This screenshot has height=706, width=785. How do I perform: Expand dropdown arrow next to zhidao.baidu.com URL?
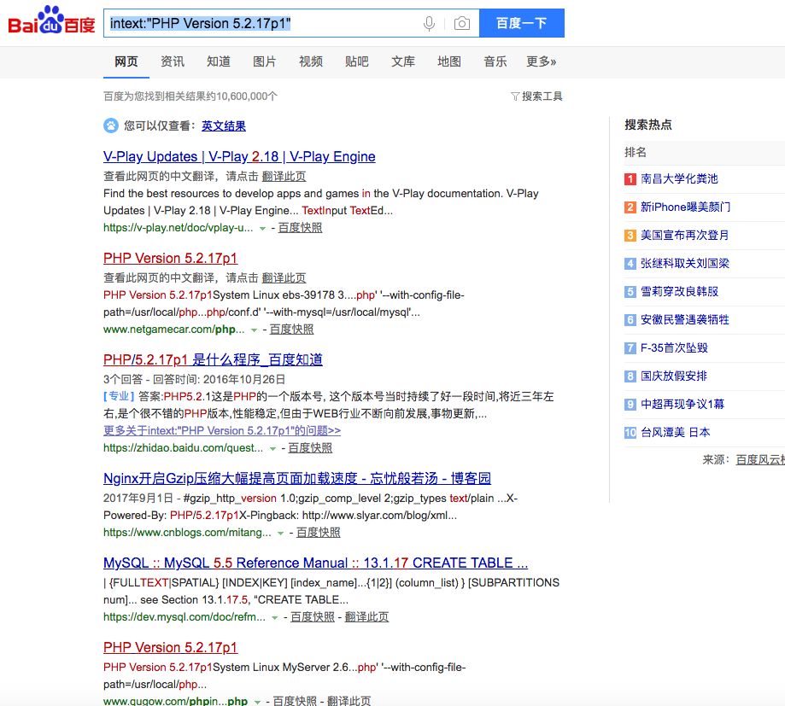click(272, 449)
